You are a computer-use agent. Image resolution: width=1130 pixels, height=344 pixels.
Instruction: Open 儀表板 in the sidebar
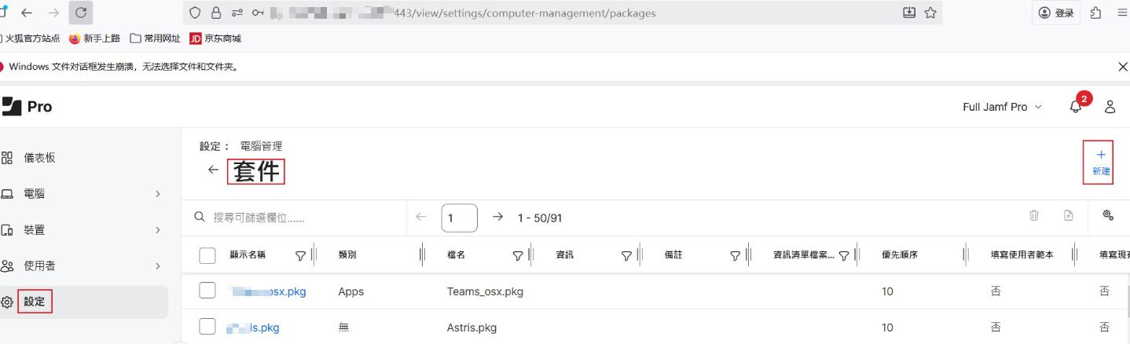[x=39, y=158]
